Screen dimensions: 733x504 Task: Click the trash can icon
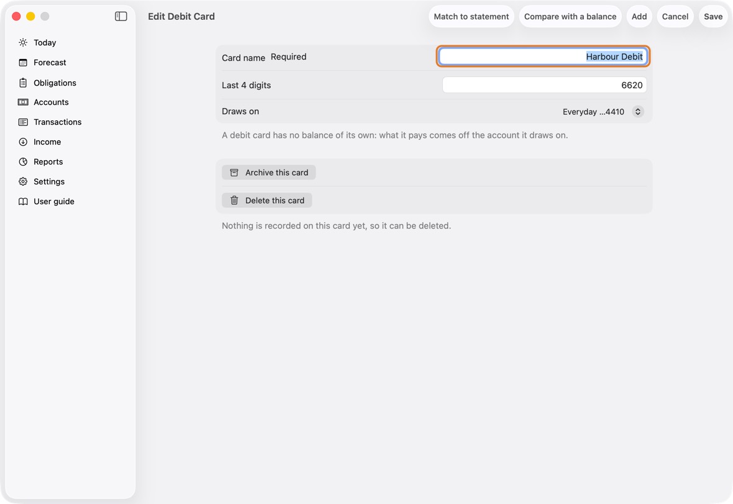click(x=234, y=200)
